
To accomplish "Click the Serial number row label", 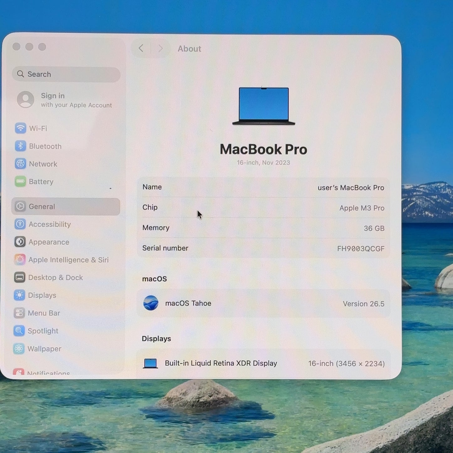I will (x=165, y=248).
